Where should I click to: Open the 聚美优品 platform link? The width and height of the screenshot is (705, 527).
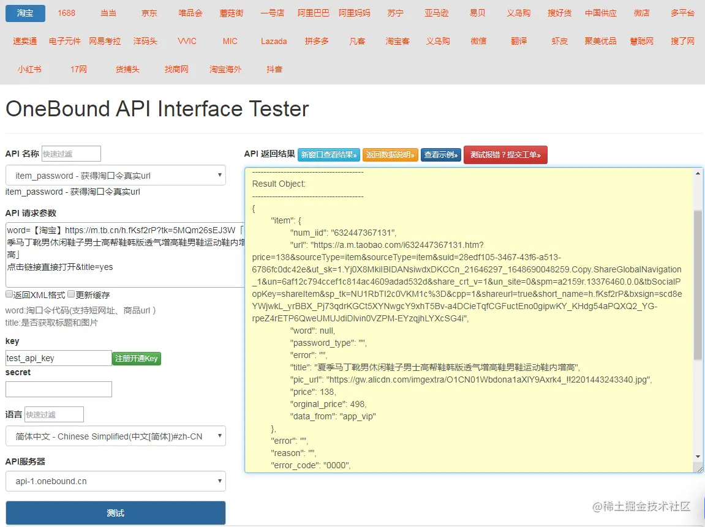601,42
